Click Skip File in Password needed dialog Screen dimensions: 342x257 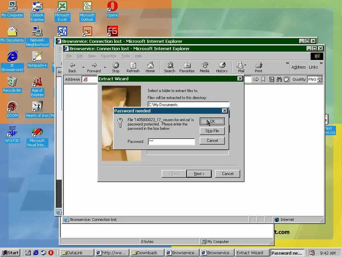click(212, 131)
